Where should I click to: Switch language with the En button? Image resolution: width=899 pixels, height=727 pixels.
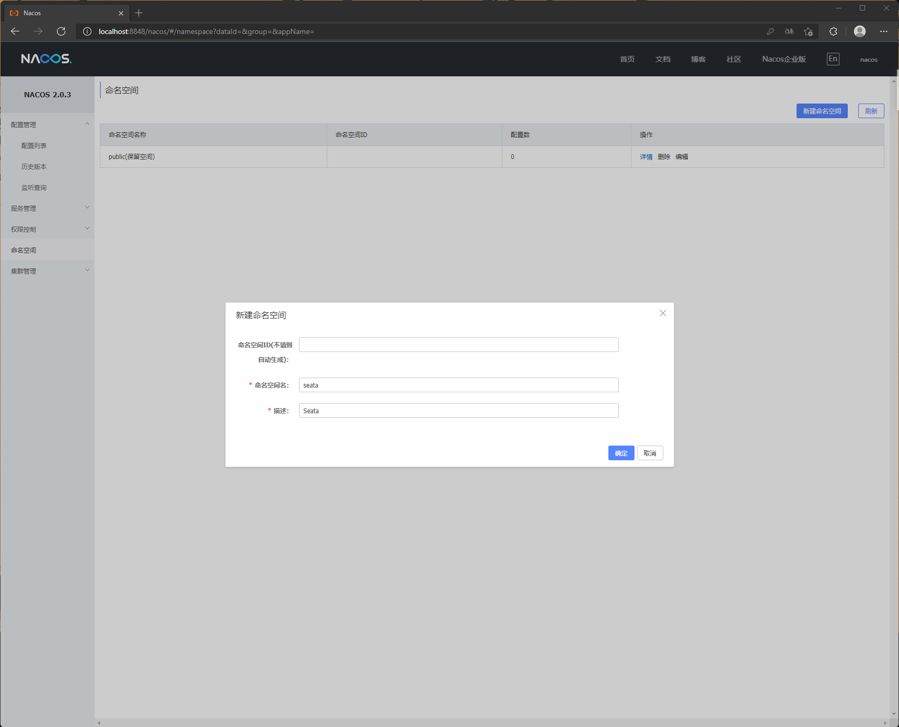[833, 59]
